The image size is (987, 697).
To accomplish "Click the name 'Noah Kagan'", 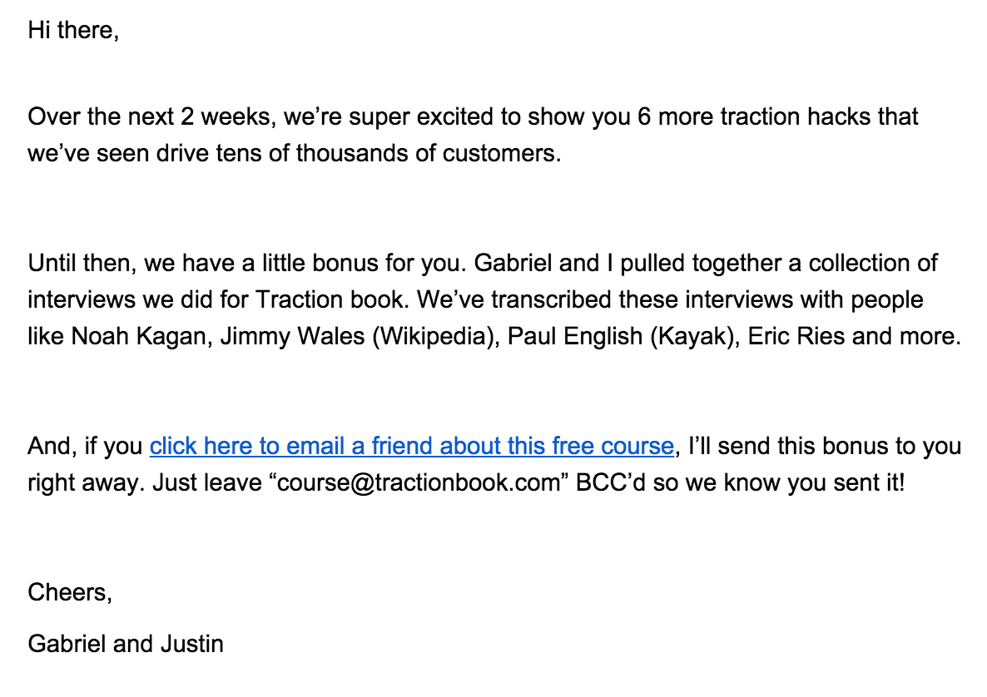I will tap(138, 337).
